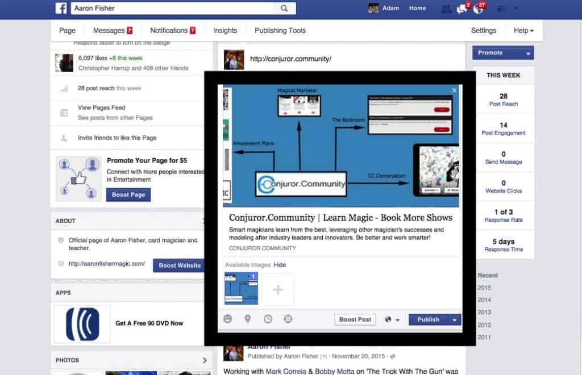Click the search magnifier icon

point(284,8)
